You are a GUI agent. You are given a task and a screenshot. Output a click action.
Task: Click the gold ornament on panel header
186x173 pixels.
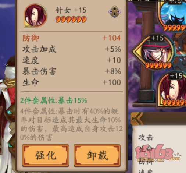point(137,118)
